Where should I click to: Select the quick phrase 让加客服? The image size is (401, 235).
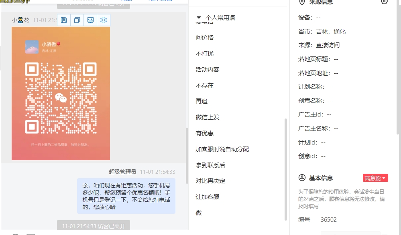coord(208,197)
